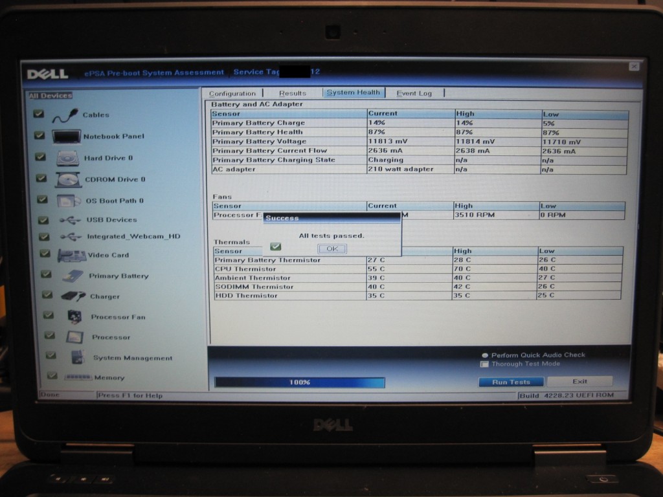Select the Processor chip icon
This screenshot has height=497, width=663.
coord(74,337)
